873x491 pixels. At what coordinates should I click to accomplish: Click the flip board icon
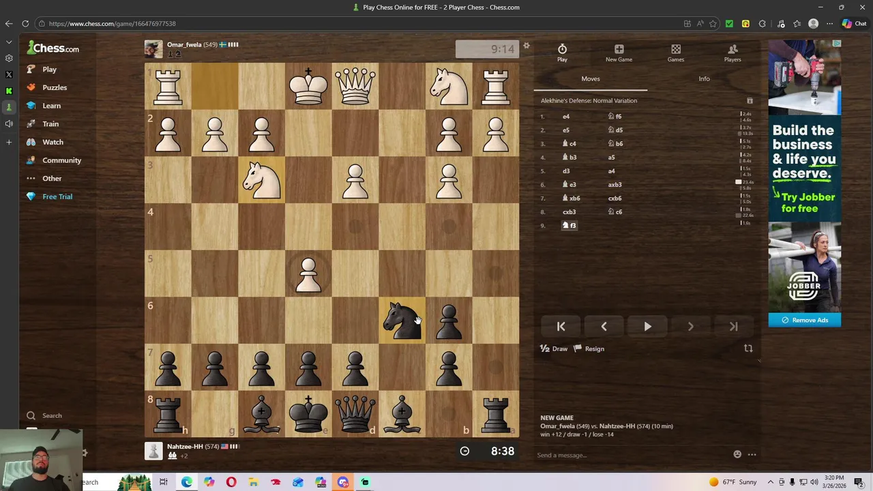[748, 348]
